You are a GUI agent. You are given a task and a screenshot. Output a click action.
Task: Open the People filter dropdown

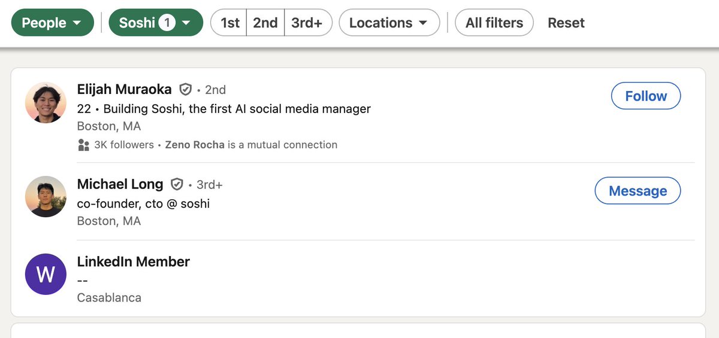[x=53, y=23]
